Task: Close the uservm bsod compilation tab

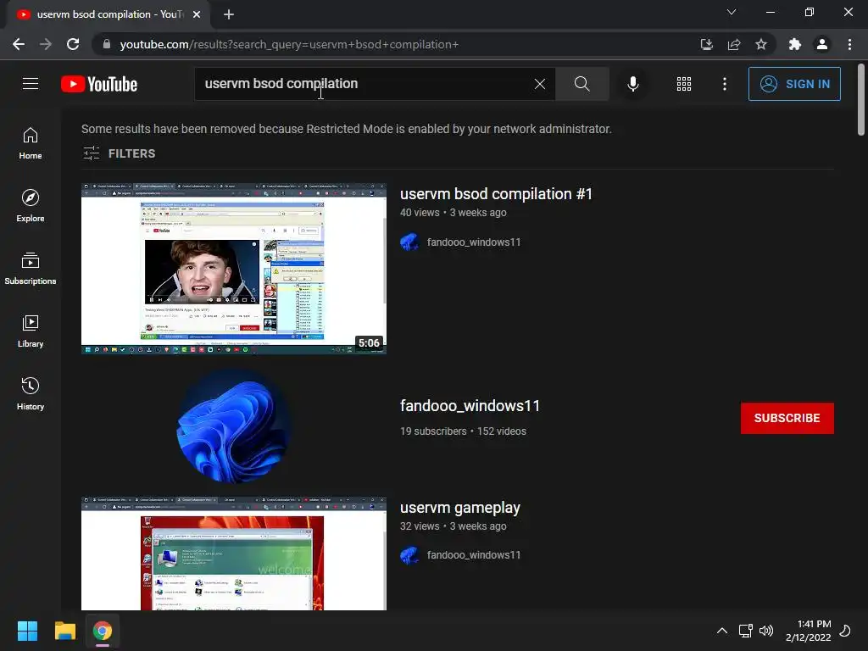Action: pos(197,14)
